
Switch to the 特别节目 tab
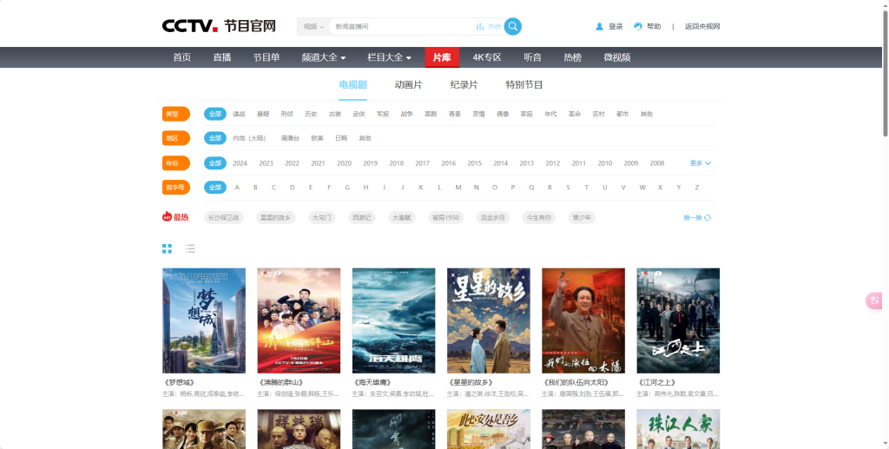pos(524,85)
